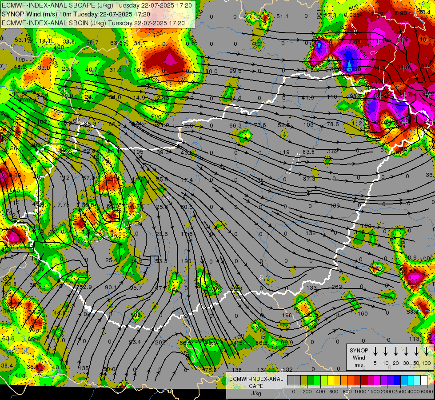Click the wind legend arrow above 20
This screenshot has height=400, width=435.
(x=395, y=352)
